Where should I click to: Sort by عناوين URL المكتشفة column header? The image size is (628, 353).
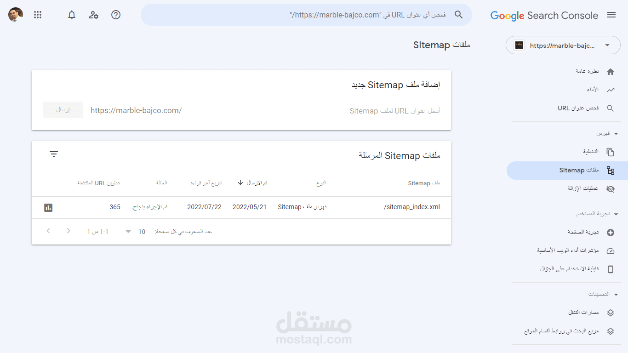coord(99,183)
